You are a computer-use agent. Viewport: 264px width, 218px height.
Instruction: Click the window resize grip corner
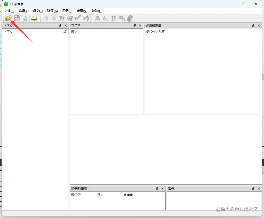(260, 214)
